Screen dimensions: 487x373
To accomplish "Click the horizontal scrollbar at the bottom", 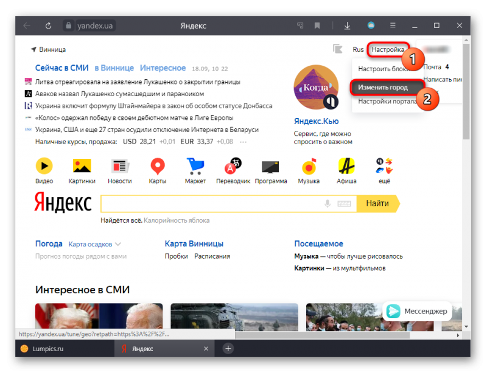I will pyautogui.click(x=323, y=335).
